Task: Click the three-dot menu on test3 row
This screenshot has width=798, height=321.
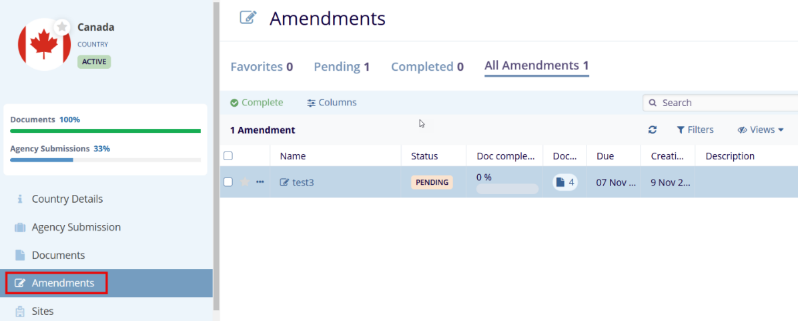Action: (x=260, y=182)
